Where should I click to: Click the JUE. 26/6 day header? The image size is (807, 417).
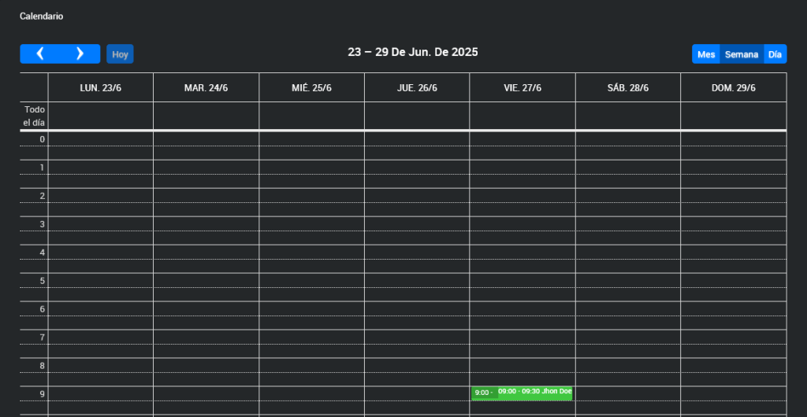417,87
